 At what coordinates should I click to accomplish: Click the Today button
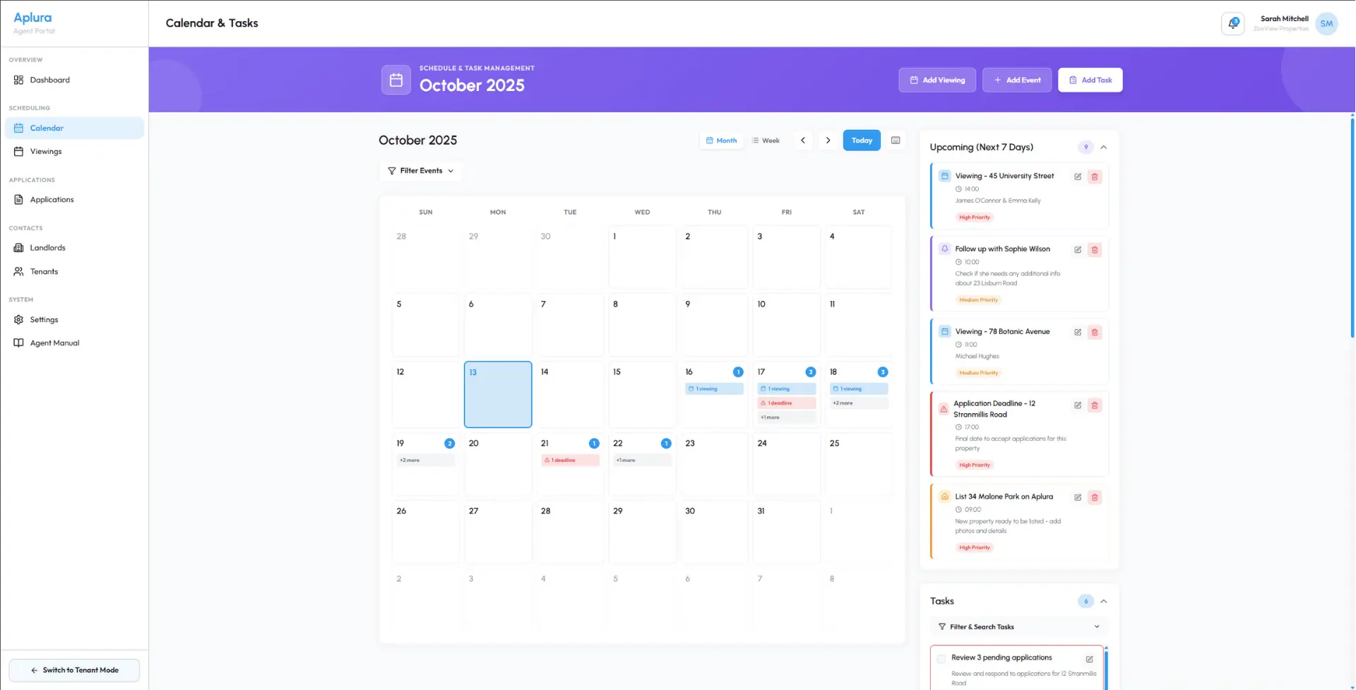(861, 140)
